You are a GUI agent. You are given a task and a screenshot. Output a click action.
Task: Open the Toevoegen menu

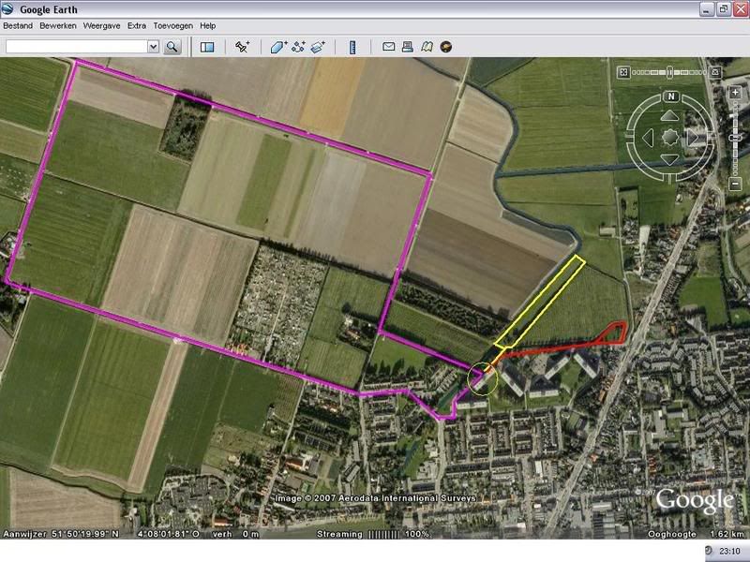[172, 26]
